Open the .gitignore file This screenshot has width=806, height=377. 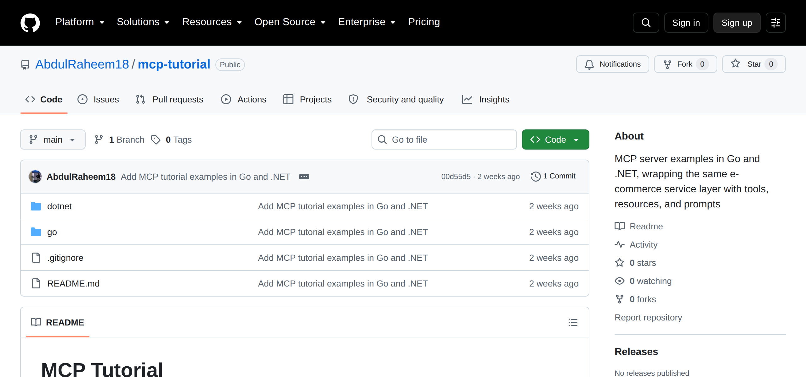click(65, 258)
